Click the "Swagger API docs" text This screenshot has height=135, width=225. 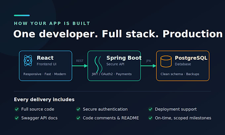click(x=39, y=118)
